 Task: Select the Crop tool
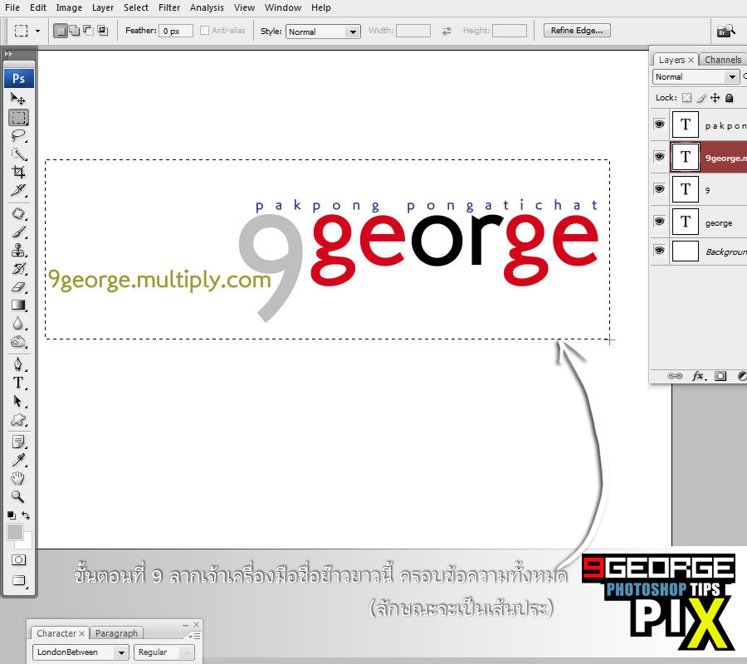click(x=18, y=172)
